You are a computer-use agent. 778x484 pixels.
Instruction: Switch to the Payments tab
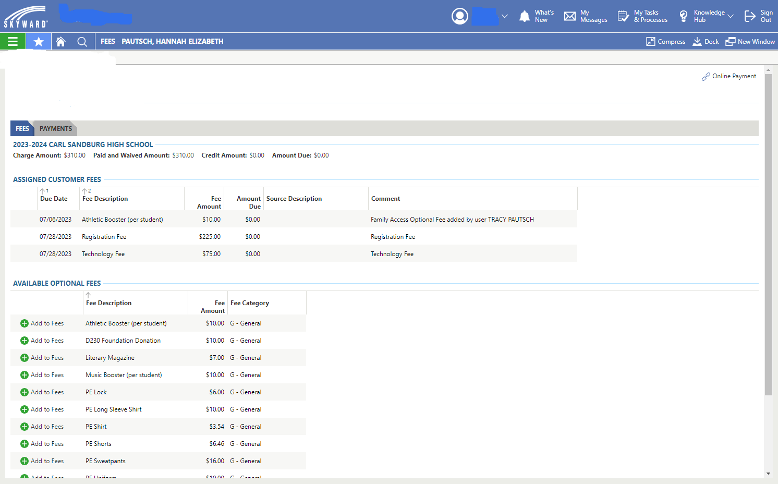pyautogui.click(x=56, y=129)
